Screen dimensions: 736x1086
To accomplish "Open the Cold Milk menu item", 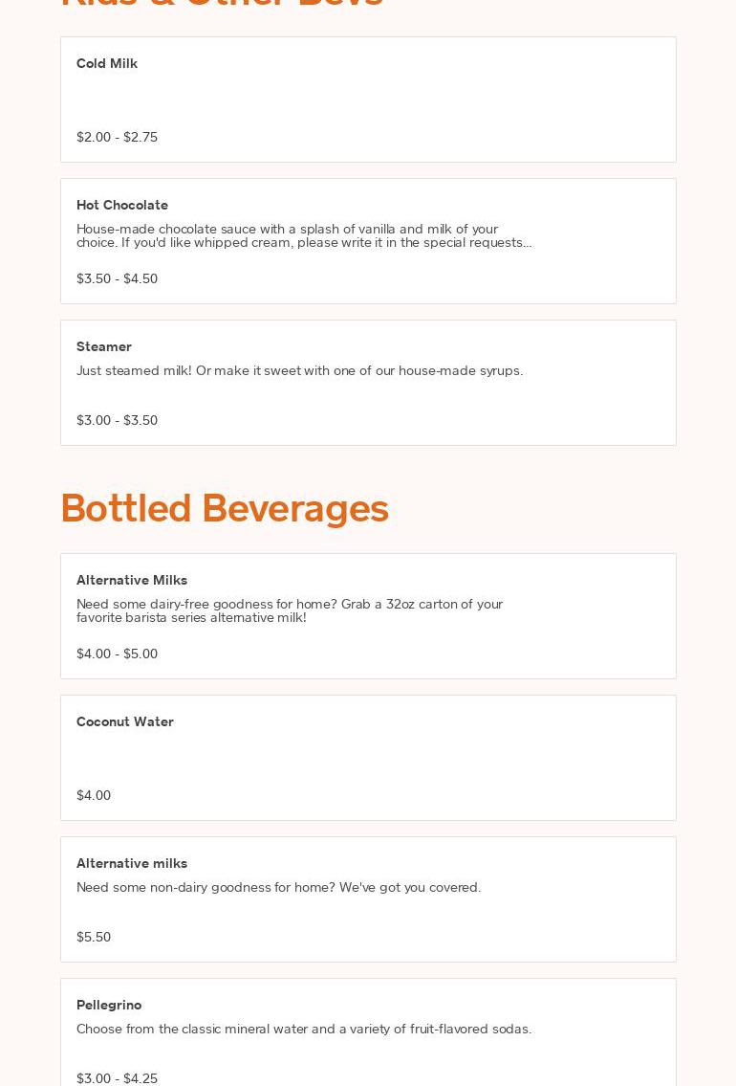I will tap(107, 63).
